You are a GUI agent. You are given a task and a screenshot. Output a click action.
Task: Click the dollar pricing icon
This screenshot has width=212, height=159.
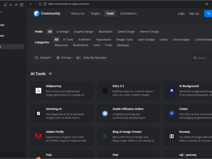(58, 58)
